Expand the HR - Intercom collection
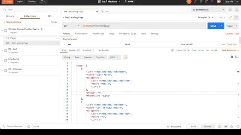The width and height of the screenshot is (241, 135). pos(2,70)
